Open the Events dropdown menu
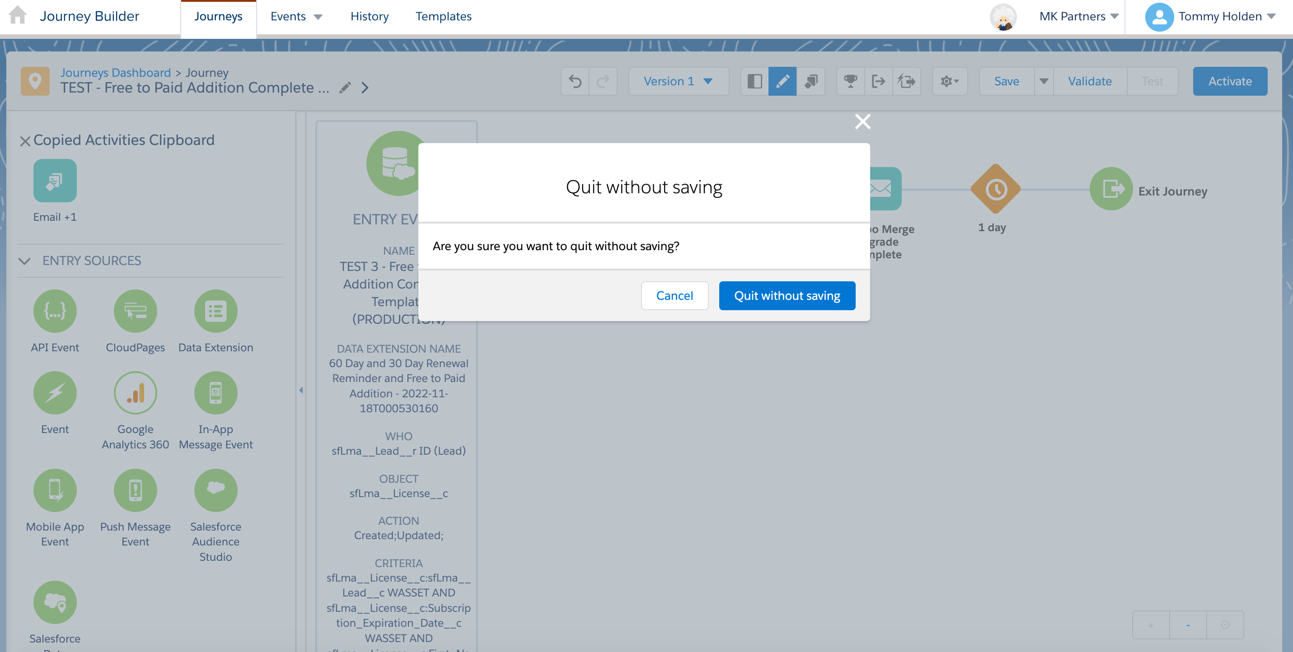 296,17
